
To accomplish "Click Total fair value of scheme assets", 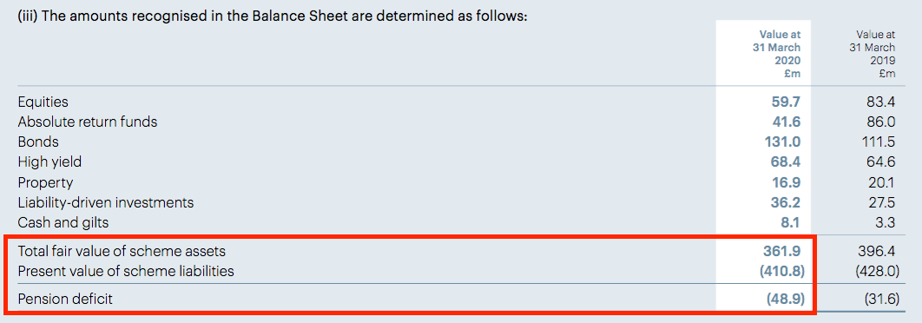I will 122,251.
